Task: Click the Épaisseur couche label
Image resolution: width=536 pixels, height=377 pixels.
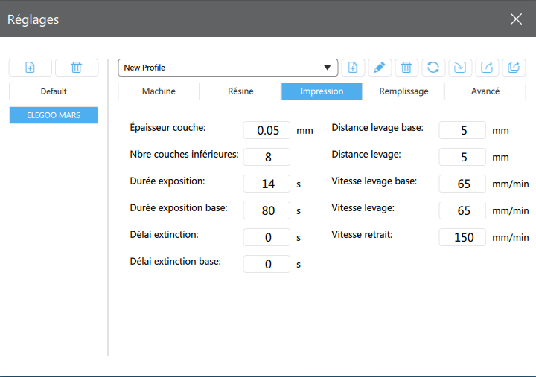Action: 167,127
